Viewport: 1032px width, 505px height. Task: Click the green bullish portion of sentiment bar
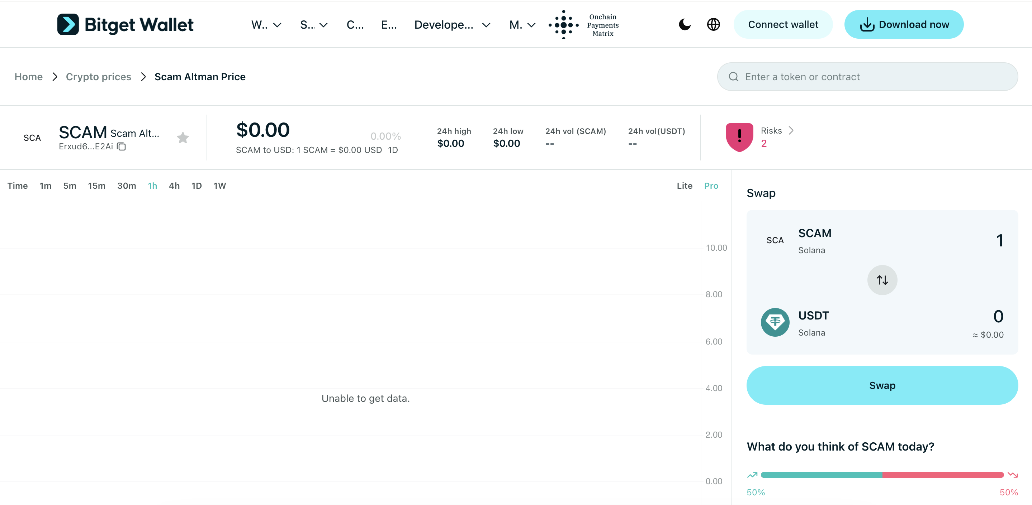tap(821, 475)
